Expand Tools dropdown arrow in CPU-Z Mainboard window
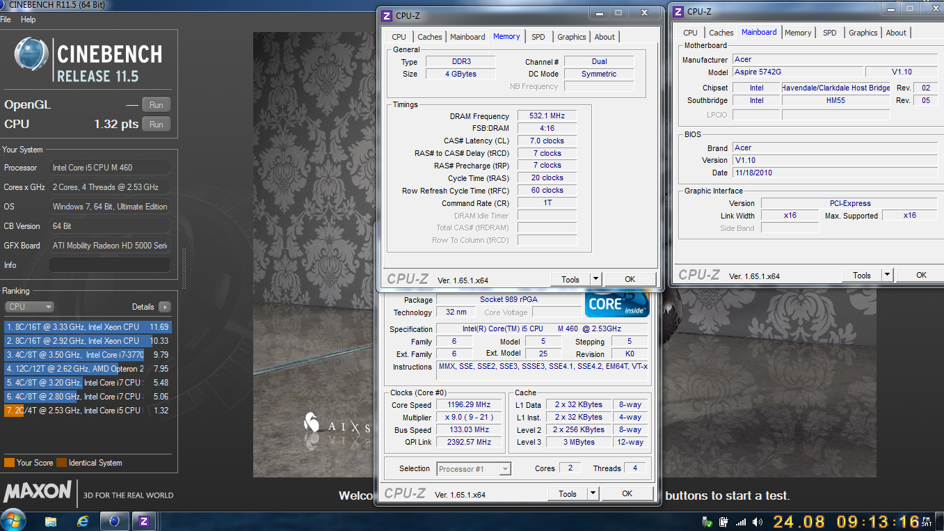Image resolution: width=944 pixels, height=531 pixels. pos(887,276)
